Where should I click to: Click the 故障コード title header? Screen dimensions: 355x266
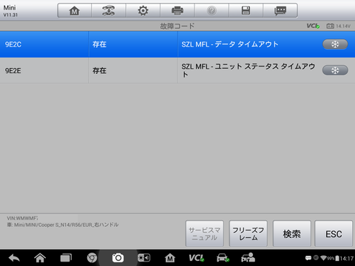177,26
